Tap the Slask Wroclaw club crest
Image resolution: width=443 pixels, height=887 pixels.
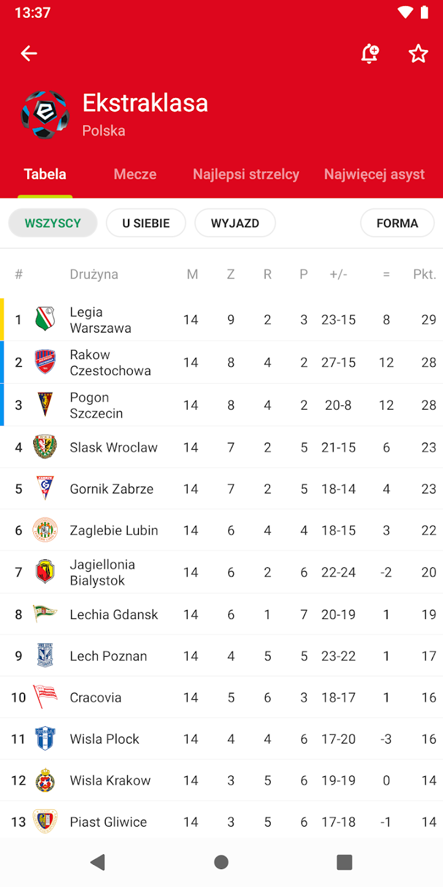(x=45, y=447)
